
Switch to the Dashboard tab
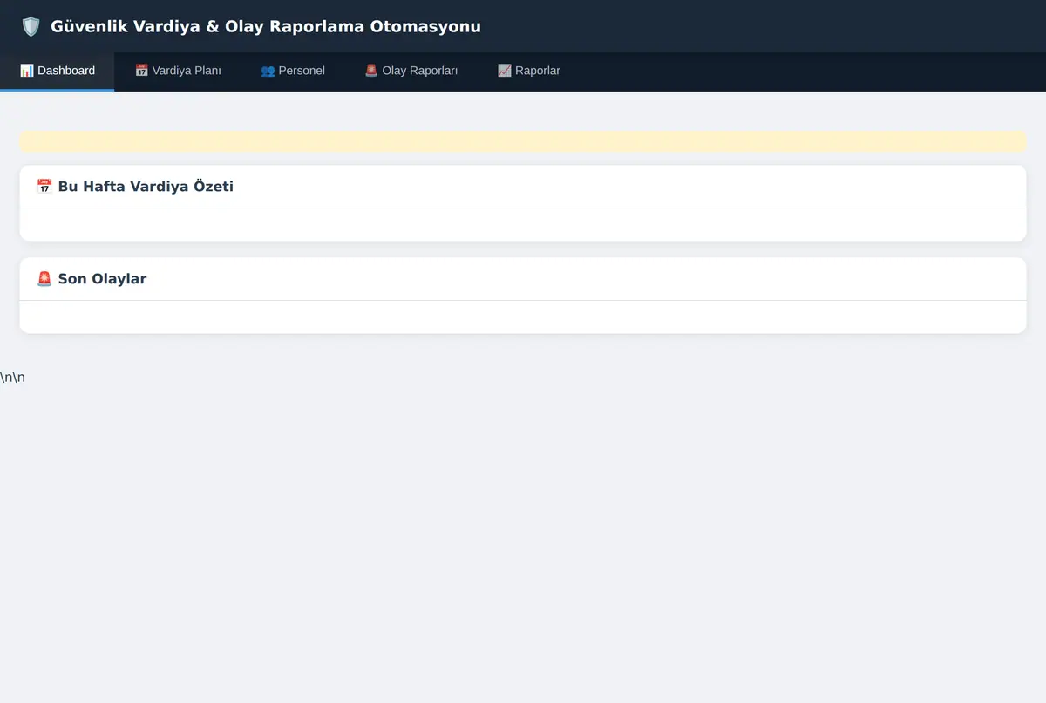[57, 71]
